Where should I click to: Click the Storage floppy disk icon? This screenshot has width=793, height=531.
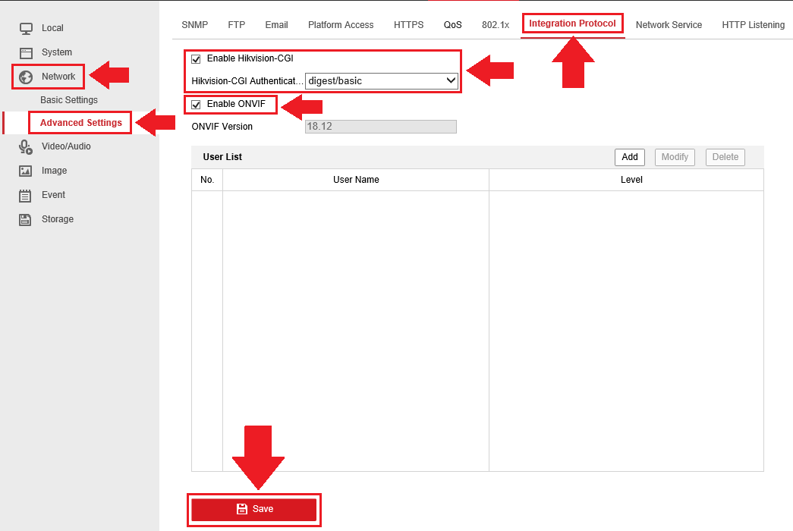click(x=26, y=219)
